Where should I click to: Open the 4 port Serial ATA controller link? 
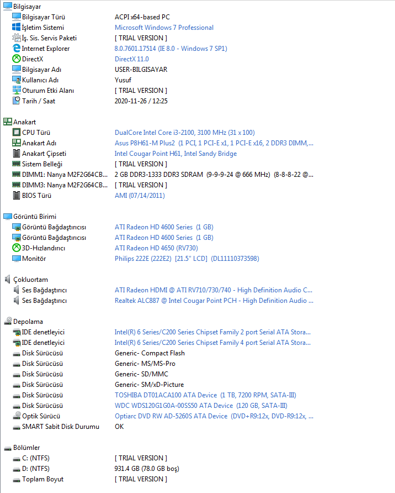(212, 343)
